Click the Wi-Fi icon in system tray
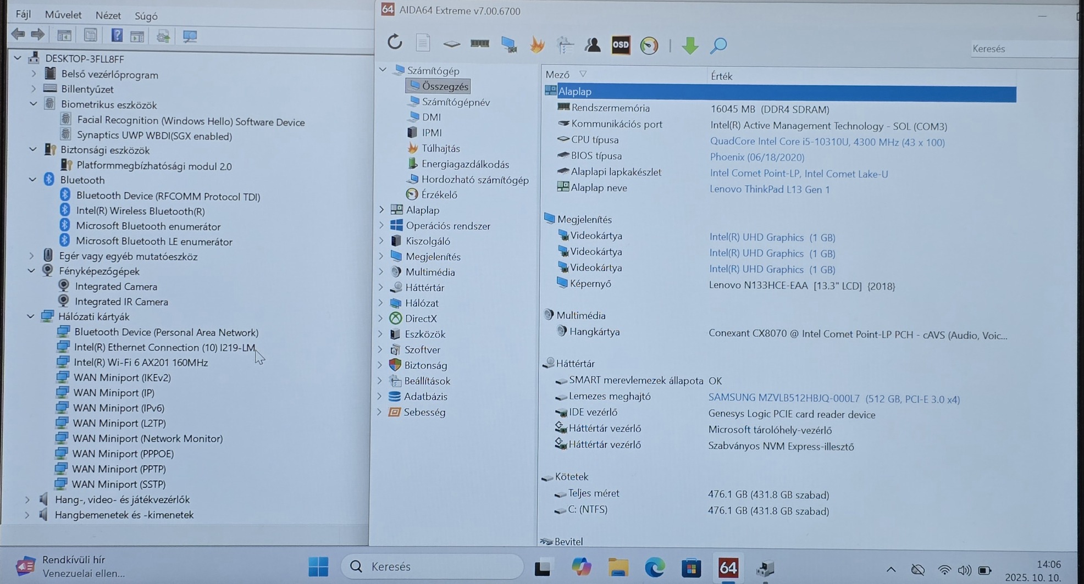Viewport: 1084px width, 584px height. (944, 570)
